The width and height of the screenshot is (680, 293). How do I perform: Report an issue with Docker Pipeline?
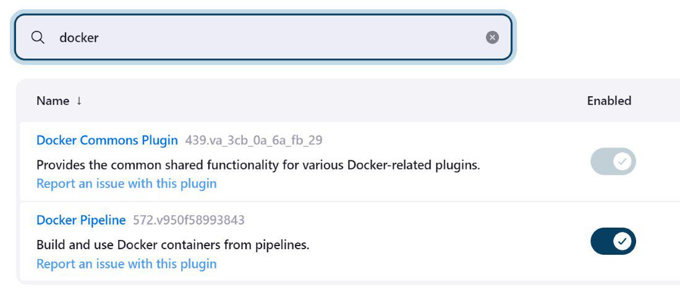point(127,264)
